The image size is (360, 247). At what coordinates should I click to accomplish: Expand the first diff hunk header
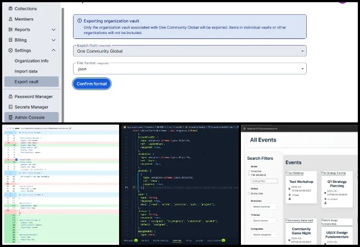[10, 133]
